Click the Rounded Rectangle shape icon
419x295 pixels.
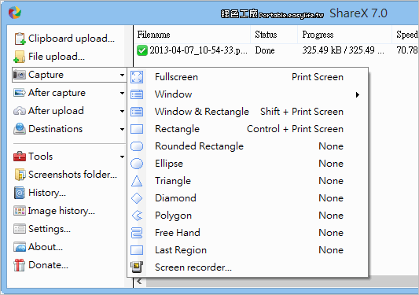[x=137, y=146]
